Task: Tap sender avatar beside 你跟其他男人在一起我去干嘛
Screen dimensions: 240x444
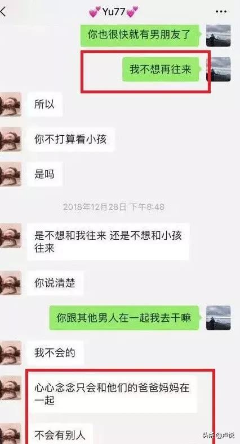Action: (218, 318)
